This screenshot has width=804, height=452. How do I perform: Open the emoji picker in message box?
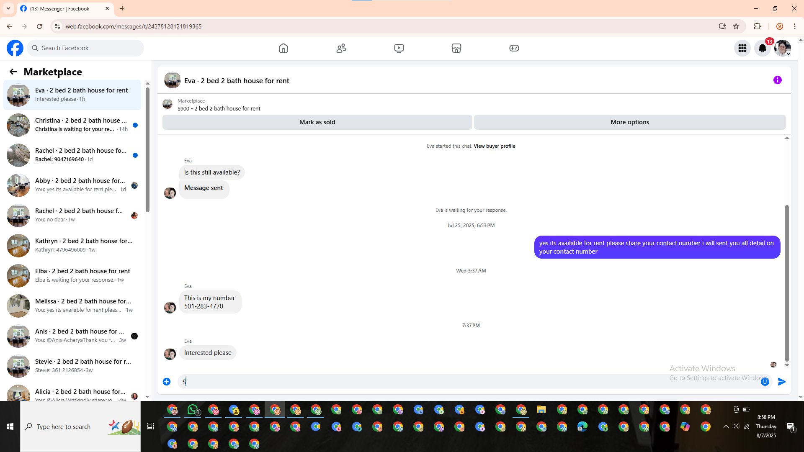(x=765, y=382)
